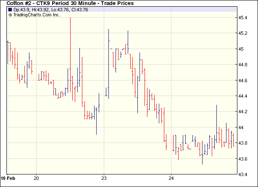
Task: Select the Cotton #2 chart title
Action: 70,3
